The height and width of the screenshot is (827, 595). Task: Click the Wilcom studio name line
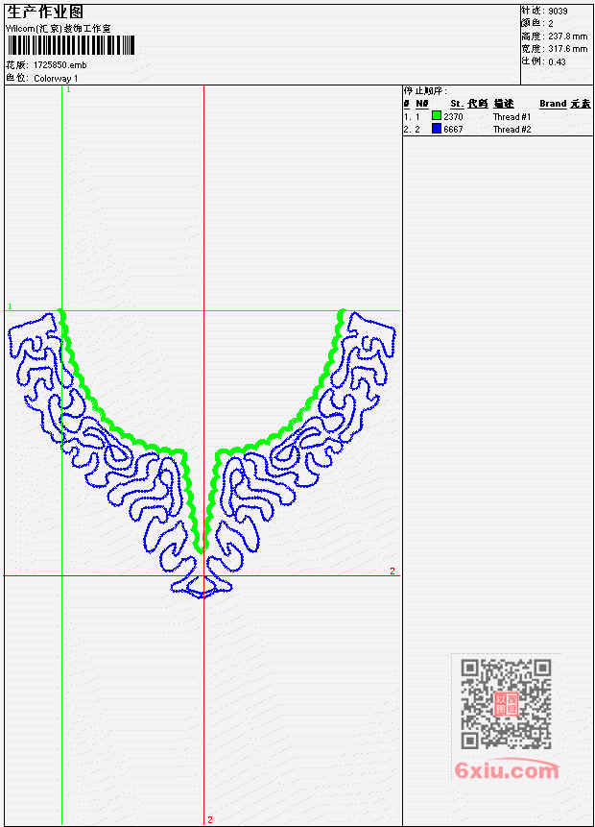(x=59, y=29)
